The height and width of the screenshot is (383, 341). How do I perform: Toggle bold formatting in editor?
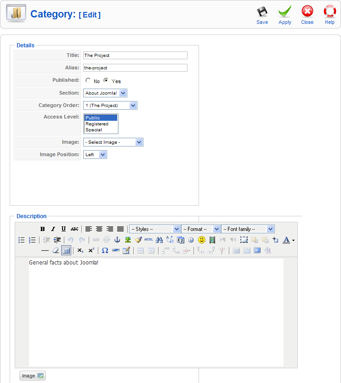(x=42, y=229)
